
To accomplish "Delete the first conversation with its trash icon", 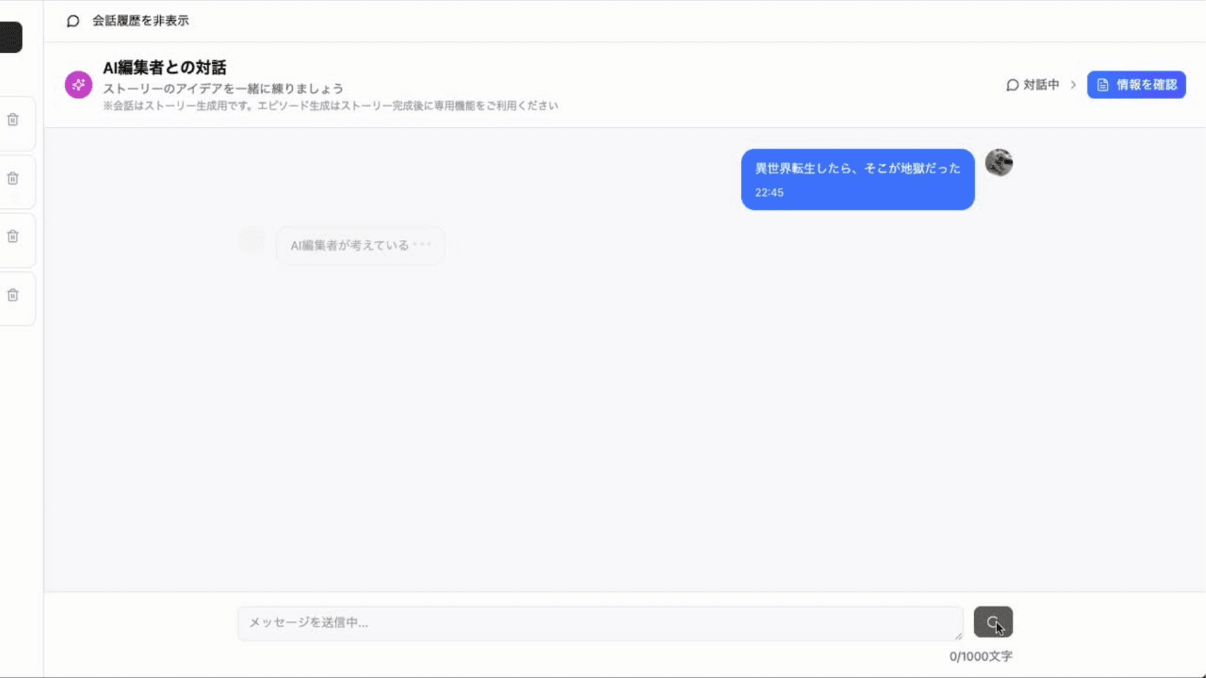I will (12, 119).
